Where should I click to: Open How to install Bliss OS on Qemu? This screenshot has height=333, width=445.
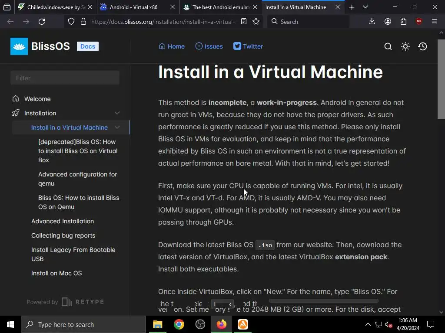click(x=79, y=202)
